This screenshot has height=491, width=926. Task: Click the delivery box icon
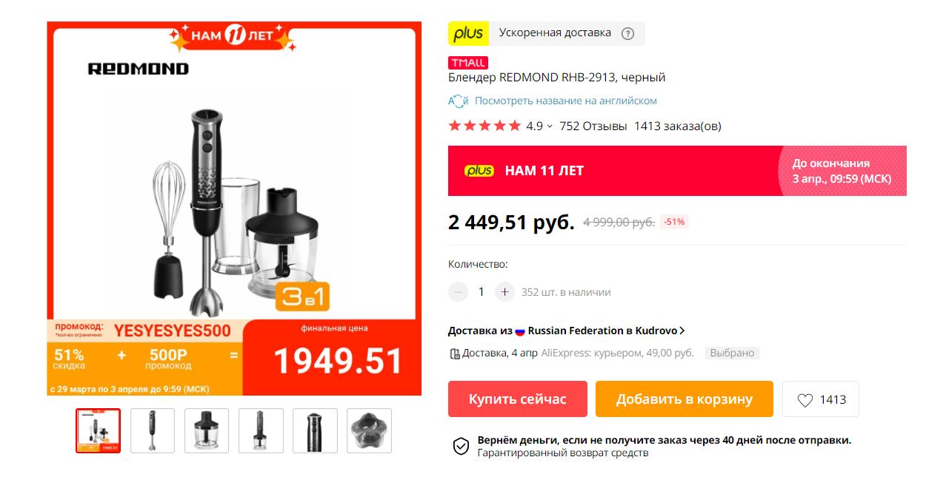(x=454, y=353)
